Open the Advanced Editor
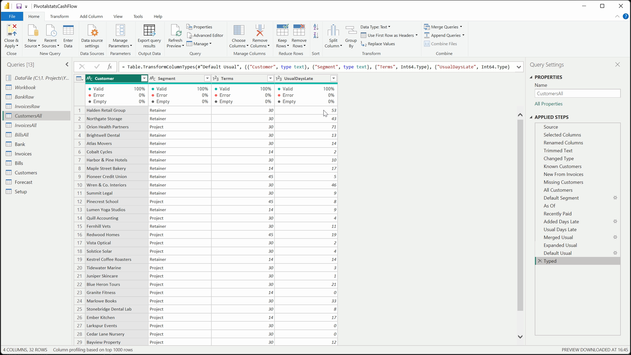631x355 pixels. pos(205,35)
